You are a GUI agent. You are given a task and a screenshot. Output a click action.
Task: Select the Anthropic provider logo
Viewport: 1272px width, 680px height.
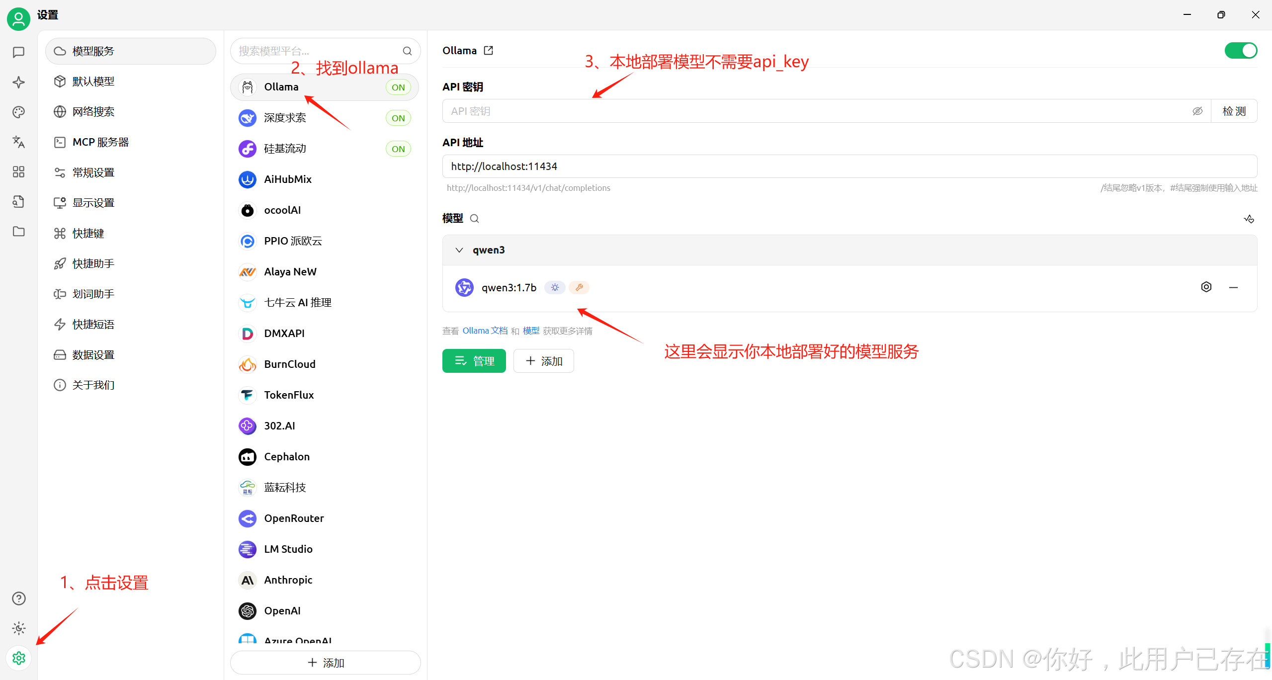coord(248,580)
